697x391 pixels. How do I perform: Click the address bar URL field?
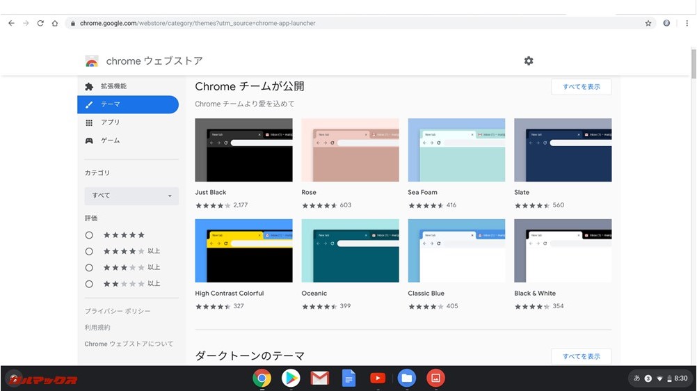point(360,23)
